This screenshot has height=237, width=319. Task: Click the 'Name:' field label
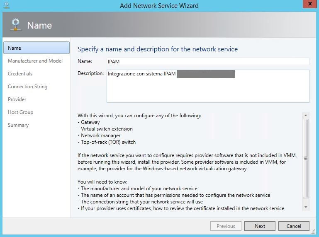(85, 61)
